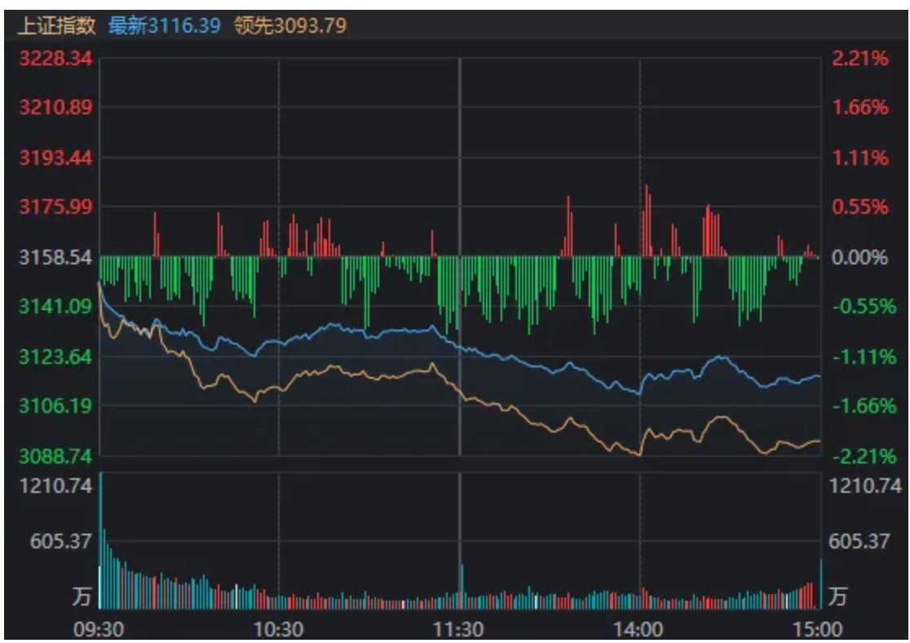Screen dimensions: 910x643
Task: Select the 最新3116.39 latest price label
Action: pos(163,25)
